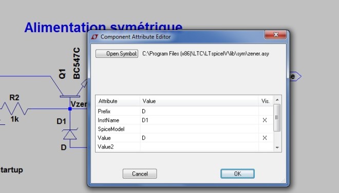Toggle visibility cell for Value2 row
This screenshot has width=339, height=193.
pos(266,147)
